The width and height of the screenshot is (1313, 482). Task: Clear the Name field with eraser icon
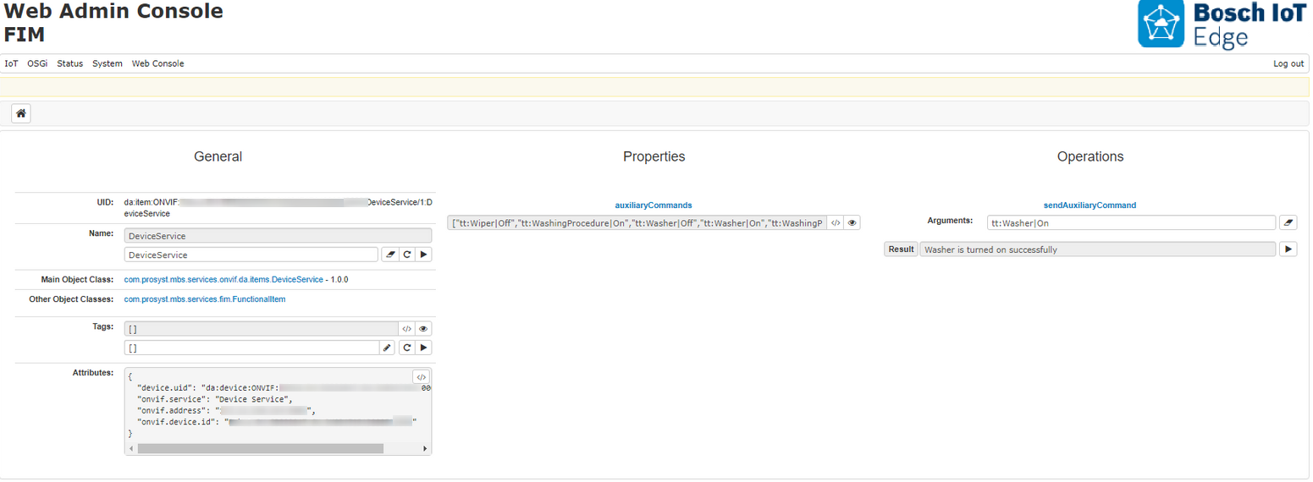[389, 255]
